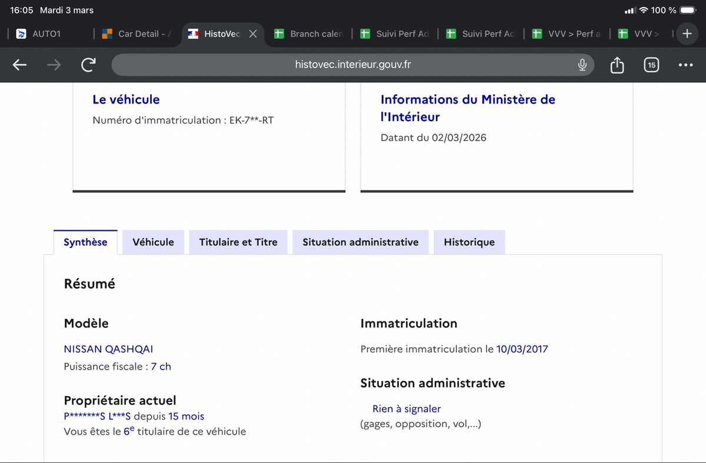706x463 pixels.
Task: Open the Titulaire et Titre tab
Action: point(238,242)
